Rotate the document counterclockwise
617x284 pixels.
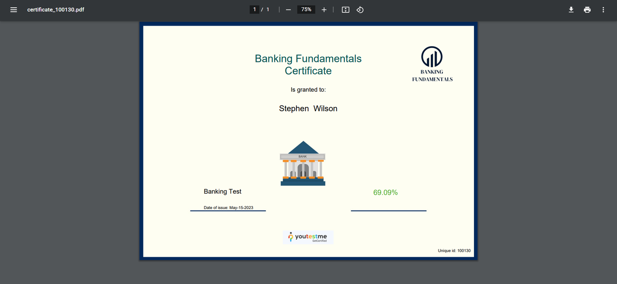click(360, 10)
